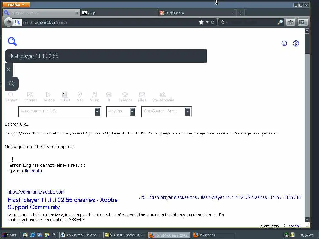Open the community.adobe.com URL link

coord(36,192)
